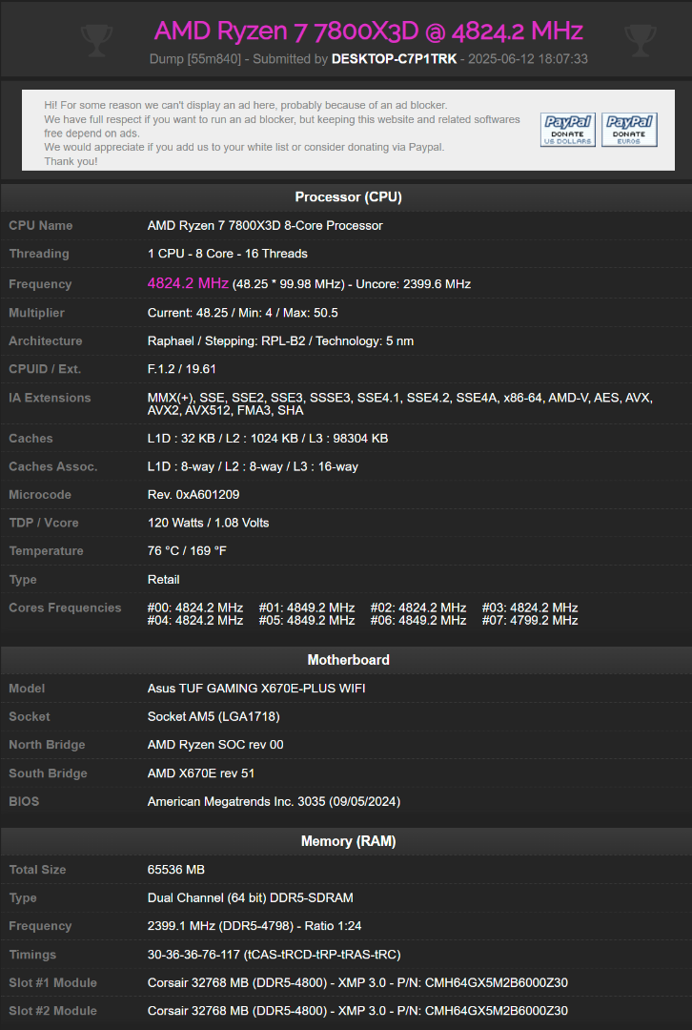692x1030 pixels.
Task: Open the DESKTOP-C7P1TRK submitter link
Action: [394, 59]
